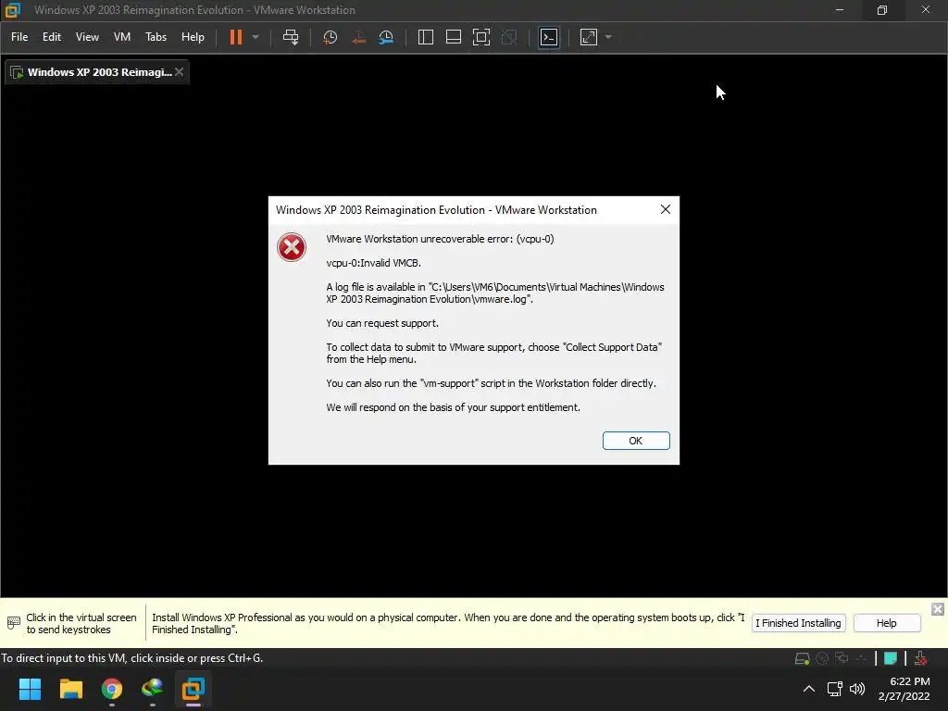Viewport: 948px width, 711px height.
Task: Open the Windows Start menu
Action: click(31, 689)
